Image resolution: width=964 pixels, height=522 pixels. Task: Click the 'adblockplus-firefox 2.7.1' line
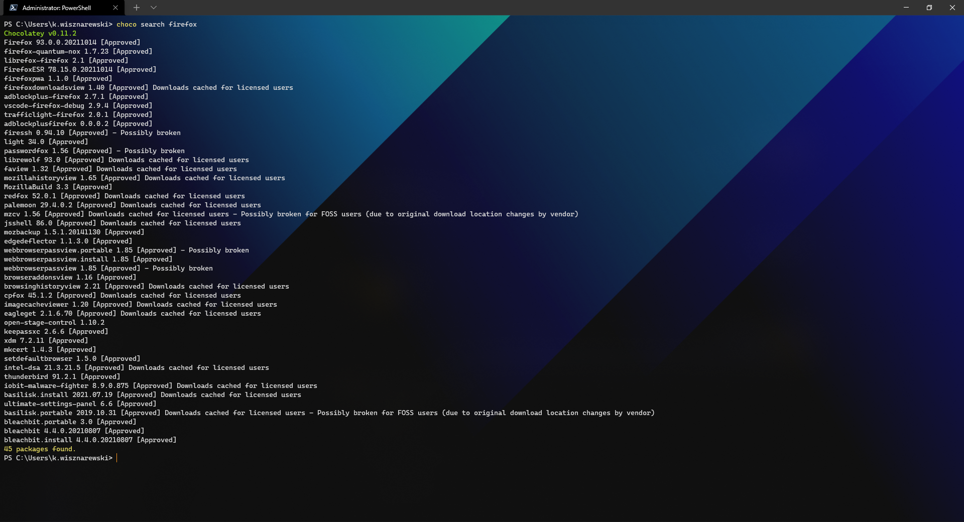(76, 96)
